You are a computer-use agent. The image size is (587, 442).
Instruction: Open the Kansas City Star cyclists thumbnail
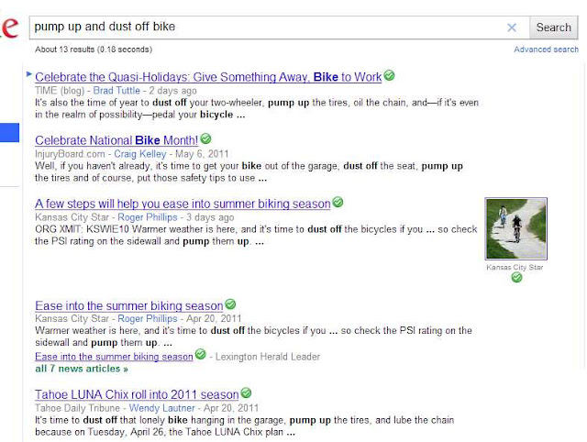pyautogui.click(x=515, y=228)
